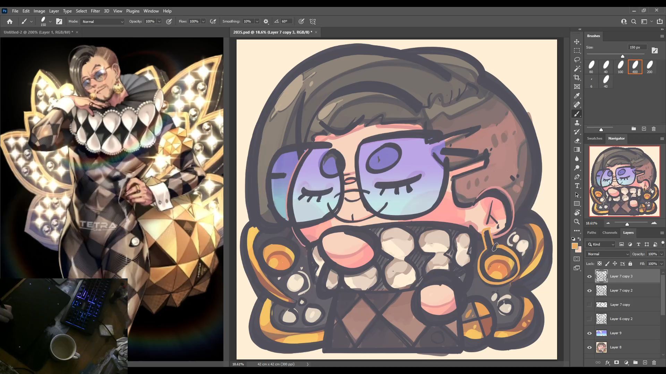Select the Rectangle shape tool
The height and width of the screenshot is (374, 666).
(577, 204)
